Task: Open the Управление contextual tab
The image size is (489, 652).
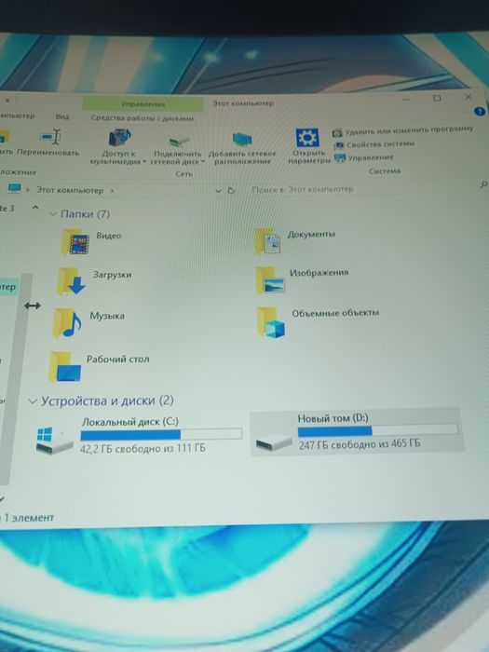Action: [143, 103]
